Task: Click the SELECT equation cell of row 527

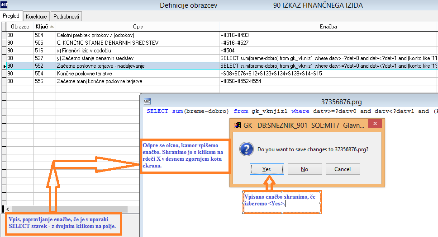Action: coord(328,58)
